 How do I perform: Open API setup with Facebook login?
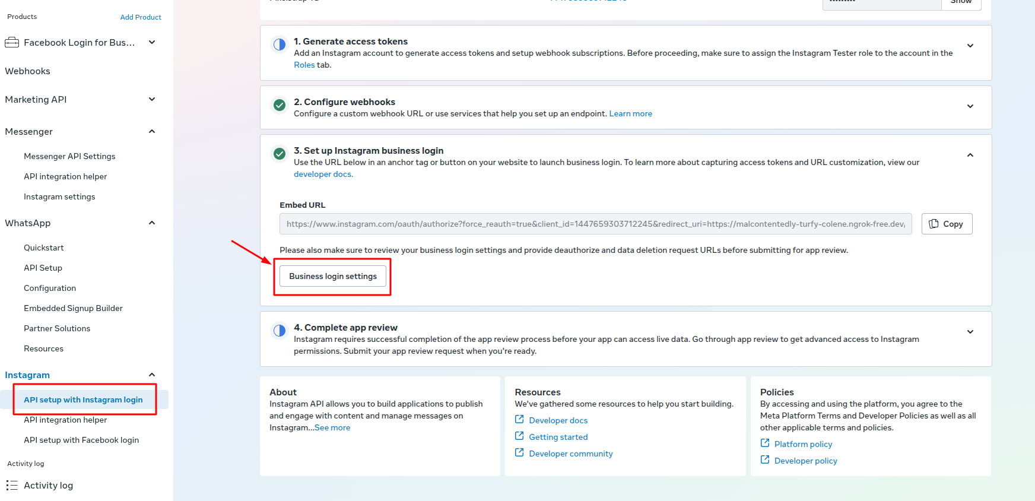click(x=81, y=440)
